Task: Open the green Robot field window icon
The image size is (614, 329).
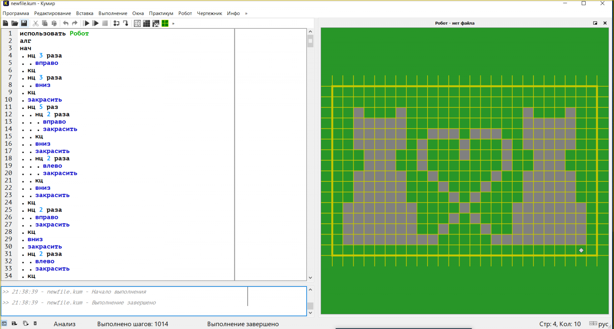Action: click(x=165, y=23)
